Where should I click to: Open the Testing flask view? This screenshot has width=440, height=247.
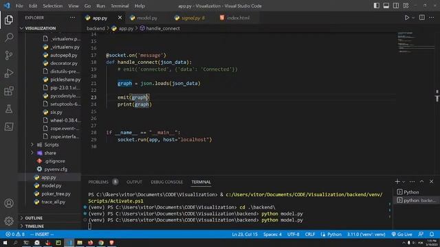(9, 108)
